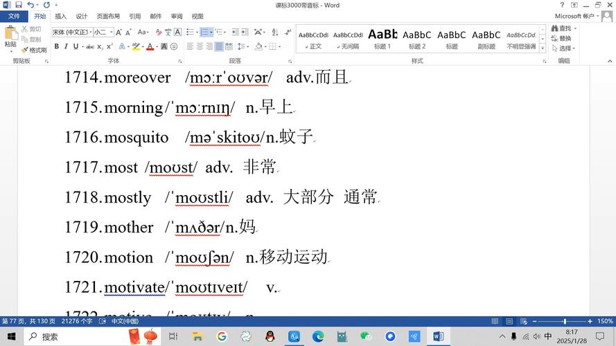Toggle subscript formatting
This screenshot has height=346, width=616.
(x=100, y=46)
